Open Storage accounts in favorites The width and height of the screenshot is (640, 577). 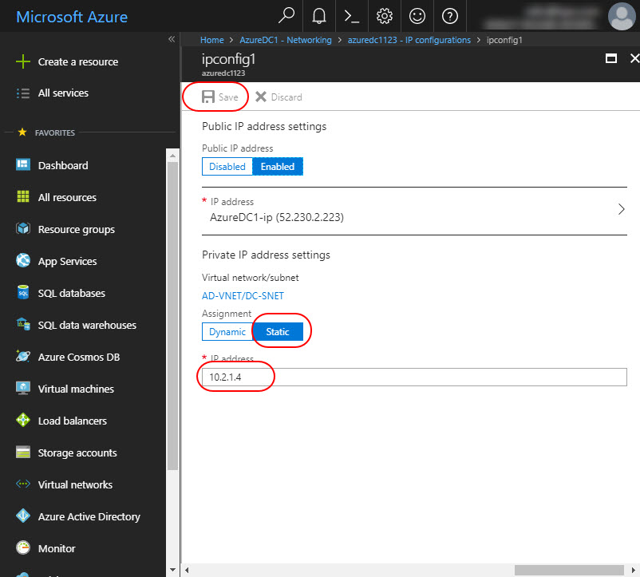coord(77,453)
